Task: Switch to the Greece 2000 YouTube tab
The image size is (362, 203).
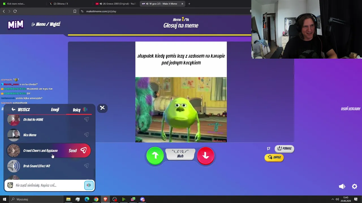Action: tap(116, 4)
